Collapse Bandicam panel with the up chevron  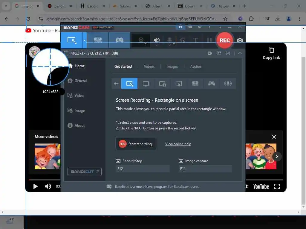pyautogui.click(x=240, y=53)
